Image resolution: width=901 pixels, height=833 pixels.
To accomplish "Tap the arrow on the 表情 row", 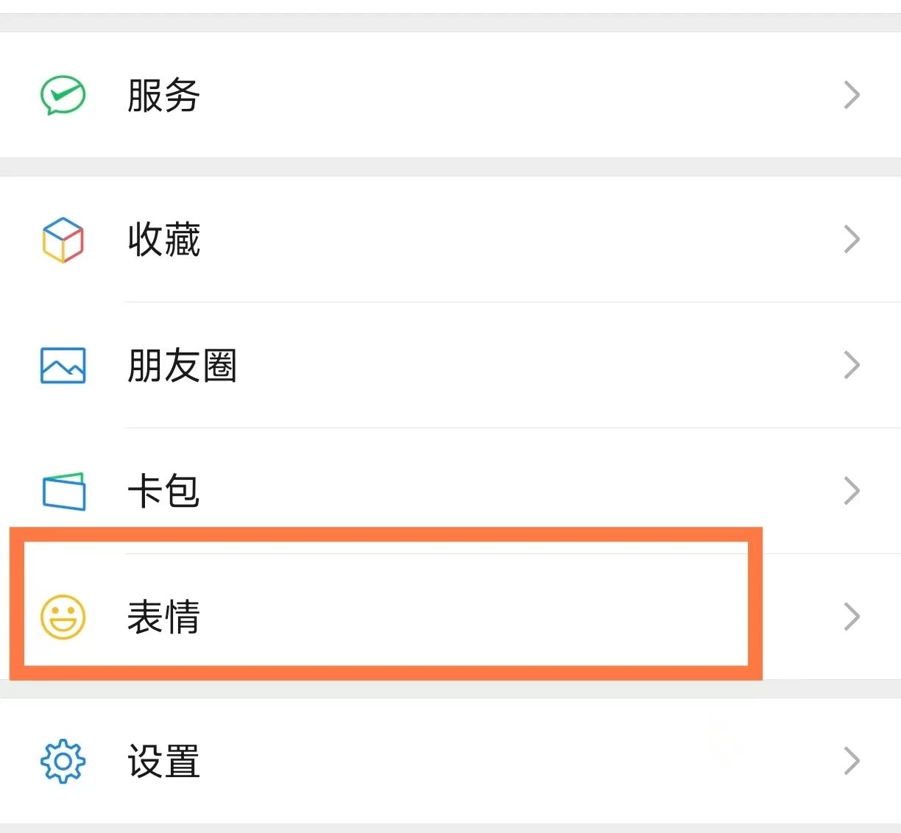I will [x=852, y=617].
